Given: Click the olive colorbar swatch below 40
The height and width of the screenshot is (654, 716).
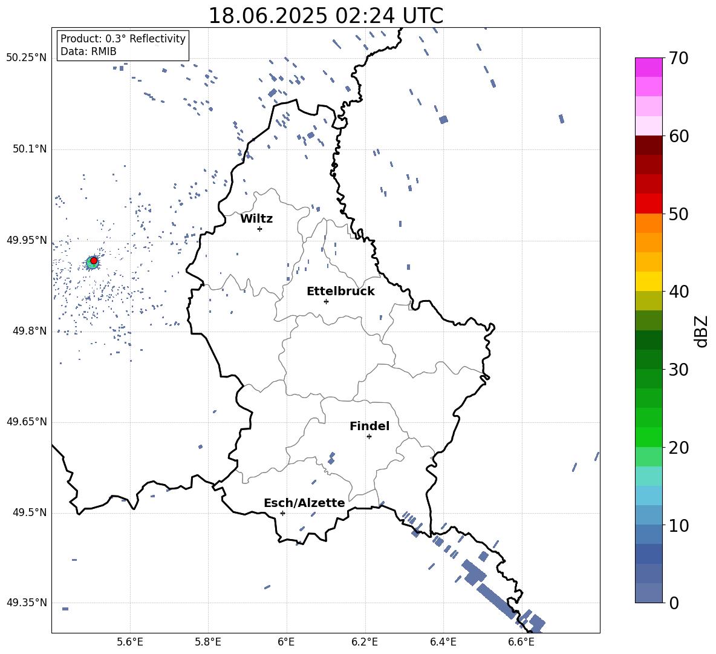Looking at the screenshot, I should 648,301.
